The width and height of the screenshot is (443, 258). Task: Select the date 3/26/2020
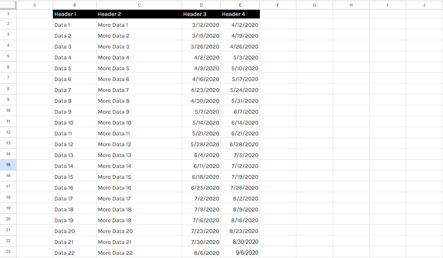[x=201, y=46]
